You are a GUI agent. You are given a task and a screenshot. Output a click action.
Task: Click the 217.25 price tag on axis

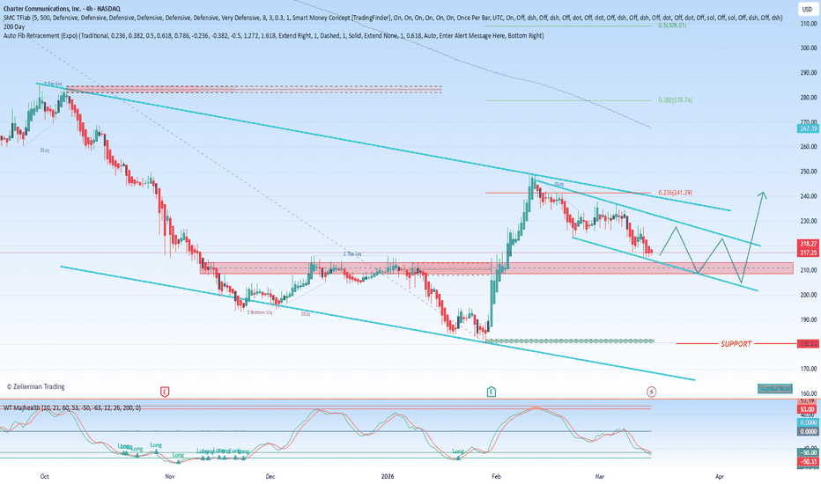tap(809, 253)
